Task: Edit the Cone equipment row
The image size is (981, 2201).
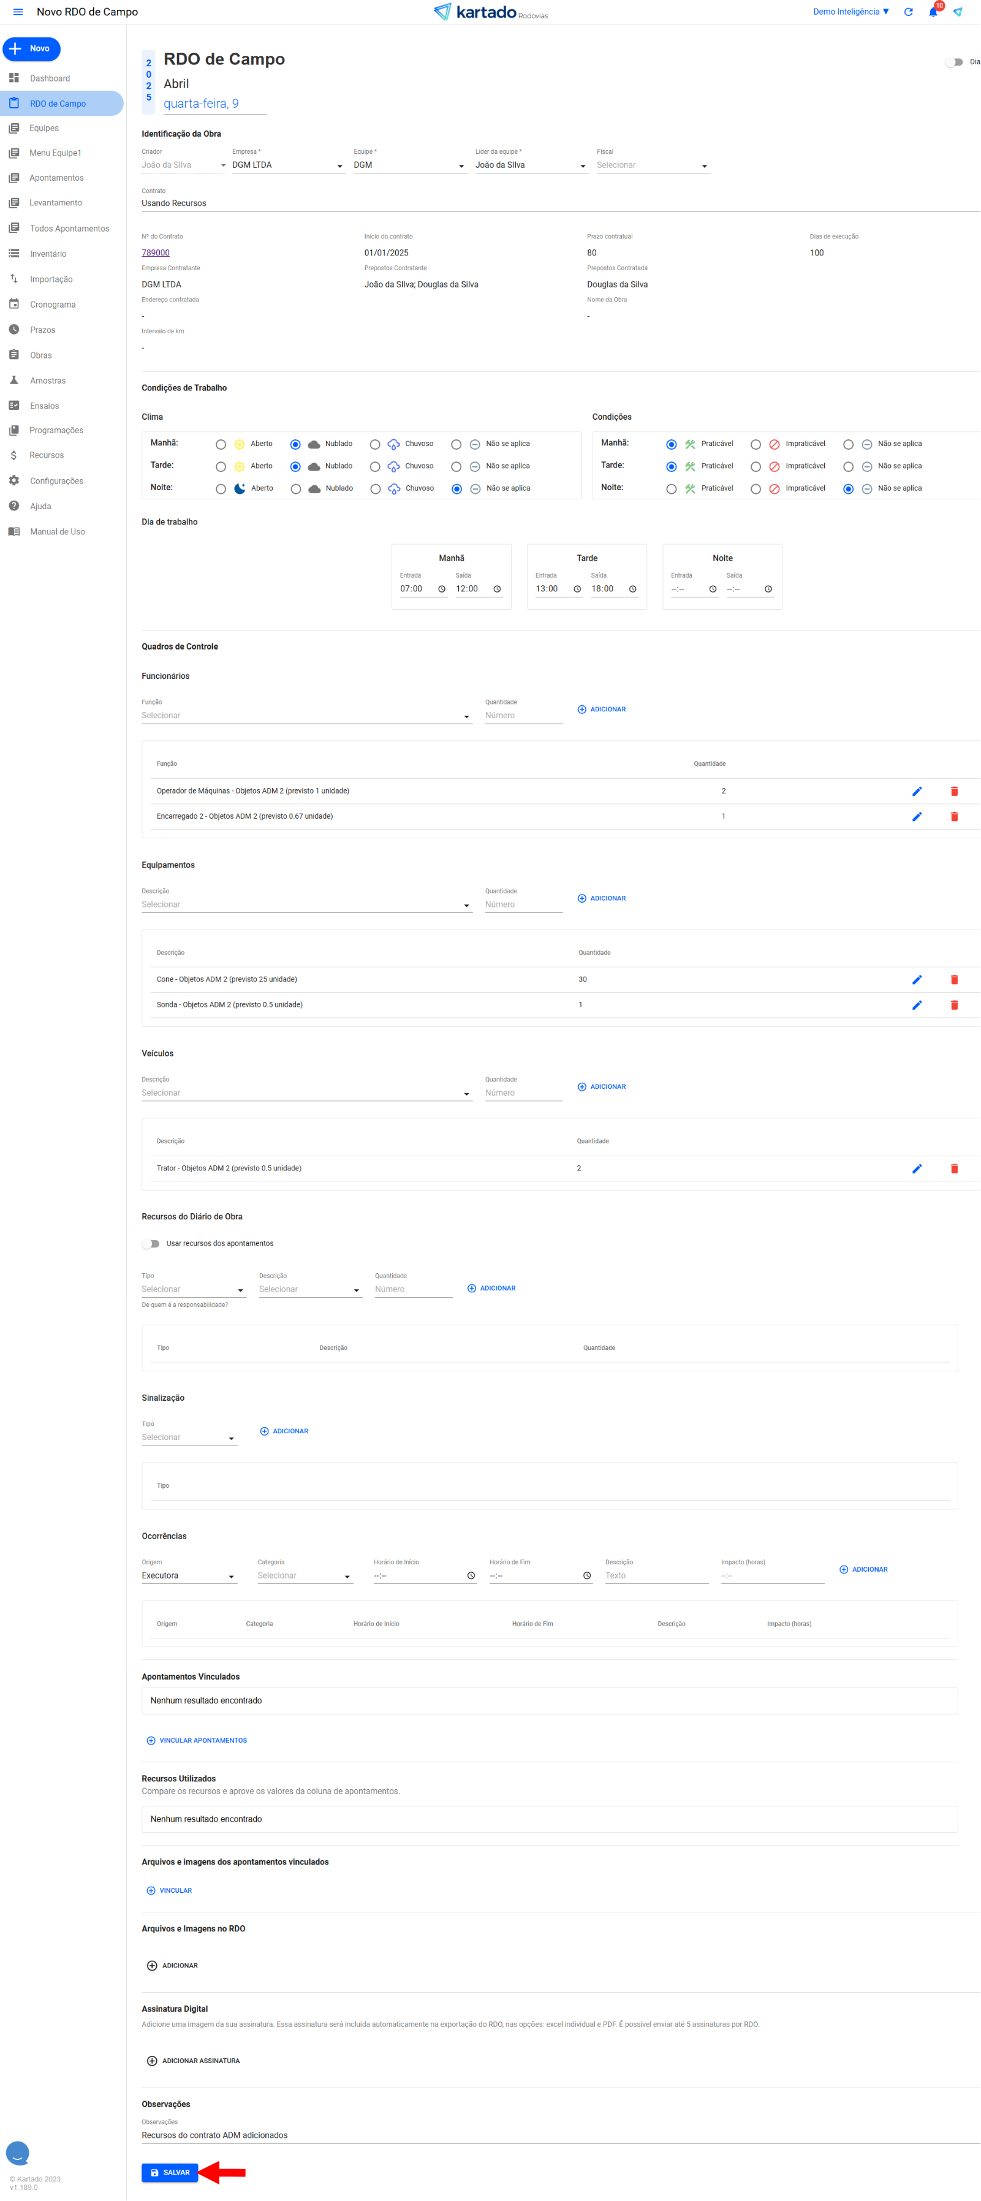Action: tap(916, 980)
